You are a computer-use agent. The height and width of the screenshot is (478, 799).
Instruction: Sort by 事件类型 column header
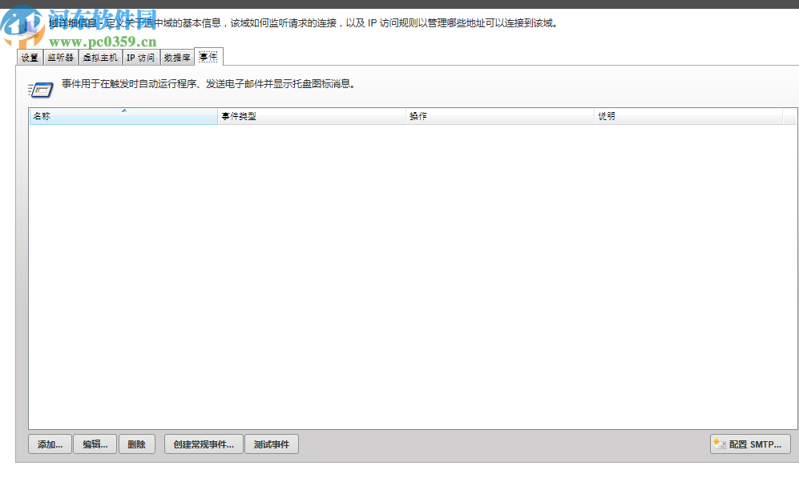[312, 116]
